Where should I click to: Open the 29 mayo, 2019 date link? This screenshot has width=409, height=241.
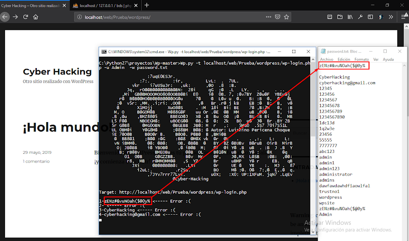(37, 152)
